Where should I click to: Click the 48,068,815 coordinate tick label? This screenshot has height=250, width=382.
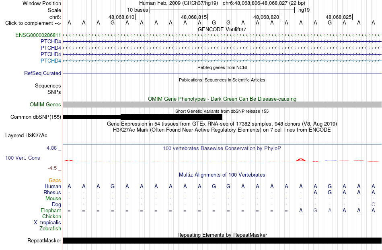pos(194,17)
